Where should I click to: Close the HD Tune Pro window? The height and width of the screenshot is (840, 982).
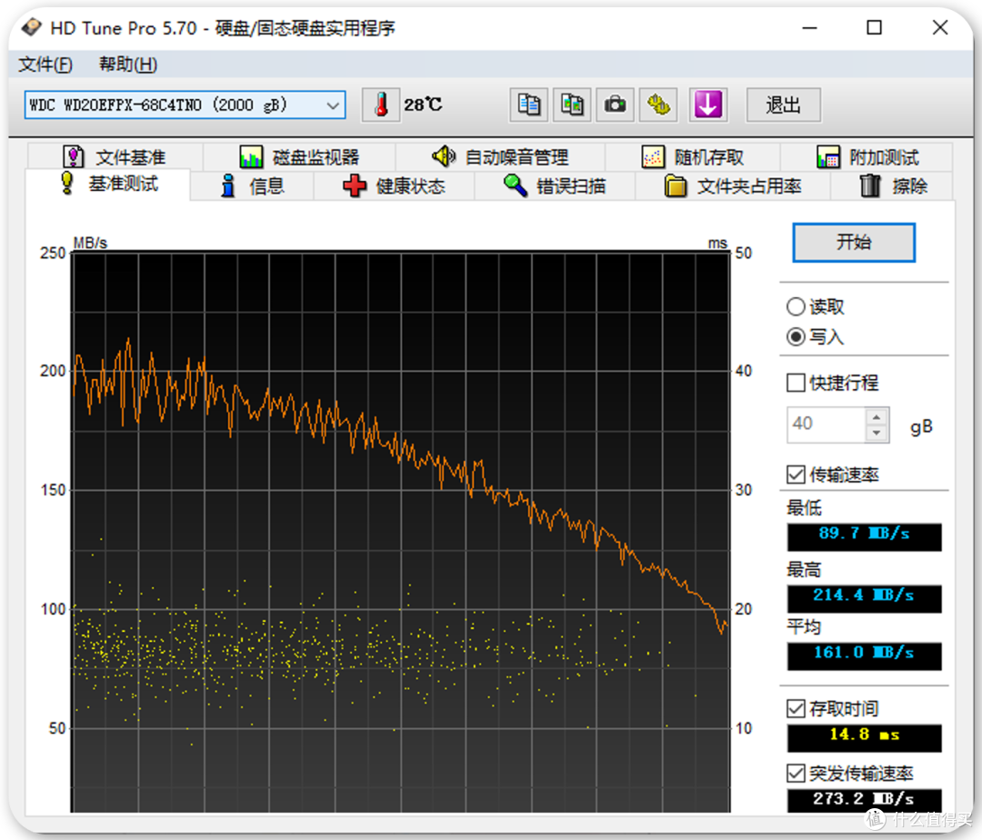pyautogui.click(x=940, y=27)
